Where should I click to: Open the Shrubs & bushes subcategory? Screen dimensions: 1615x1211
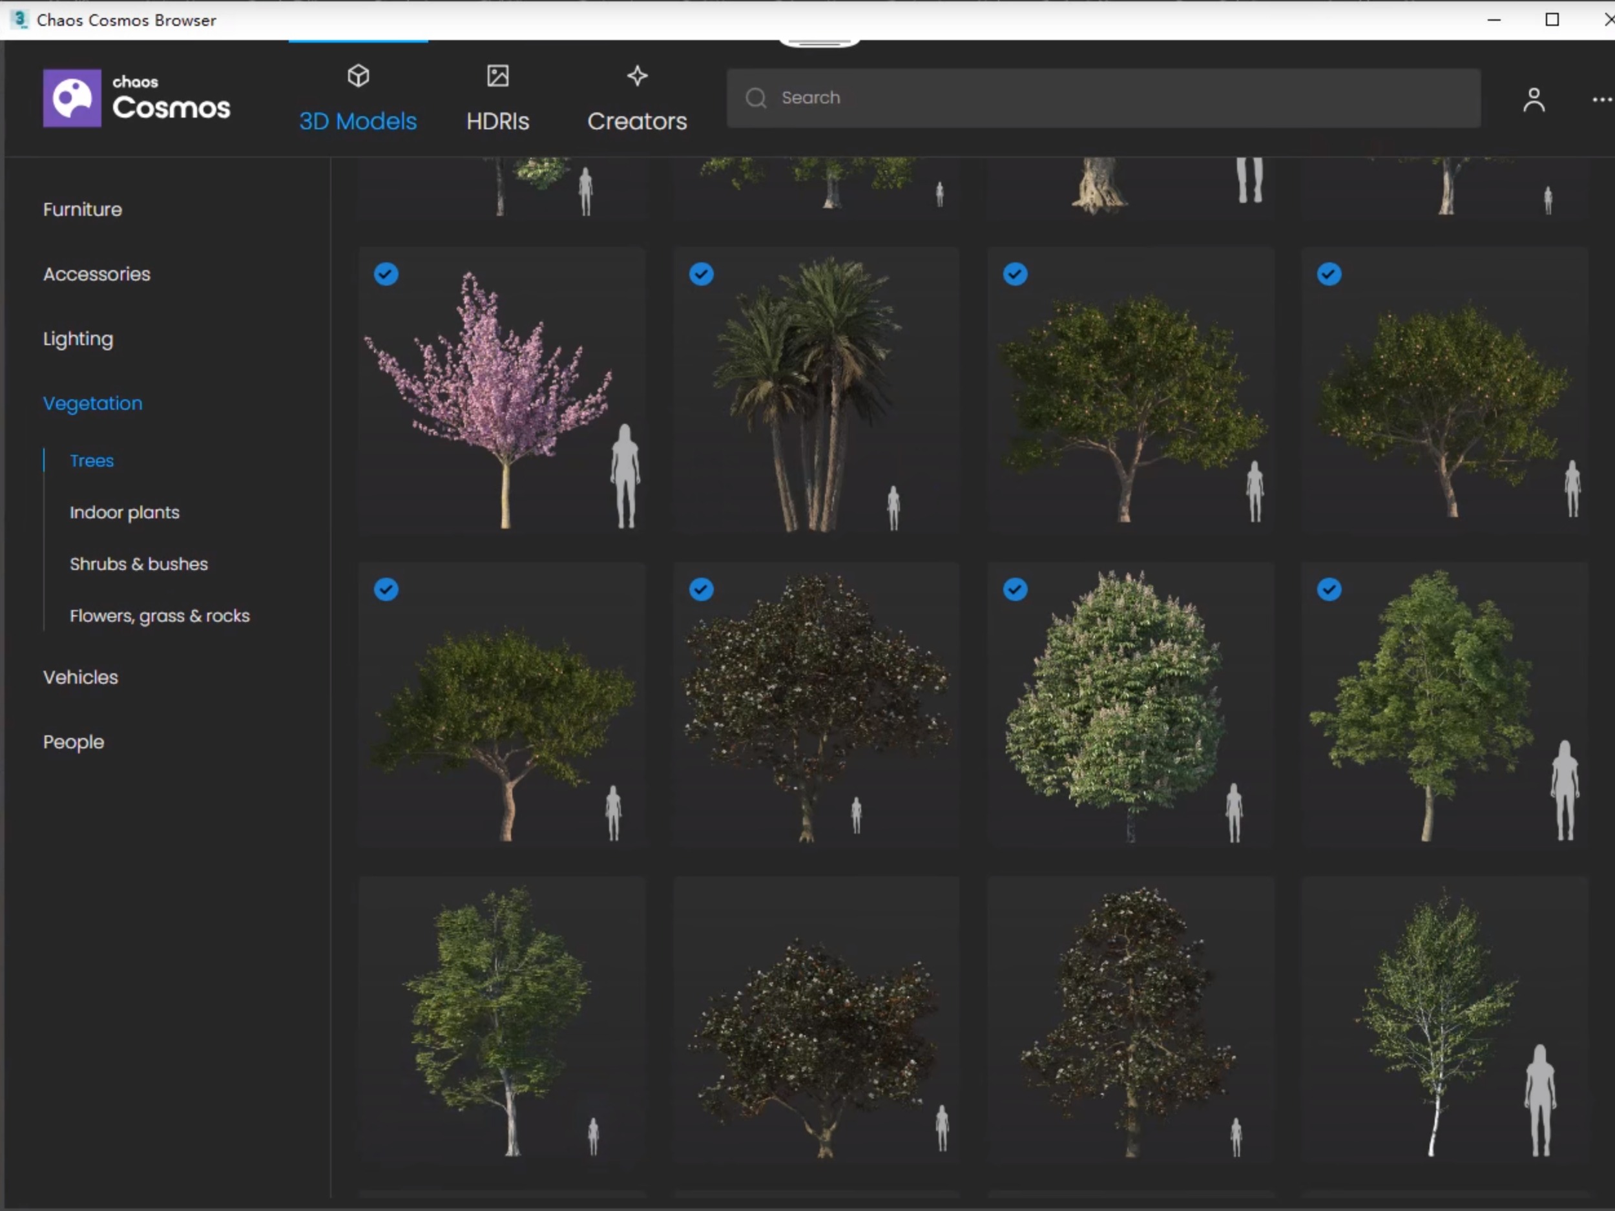pos(139,564)
